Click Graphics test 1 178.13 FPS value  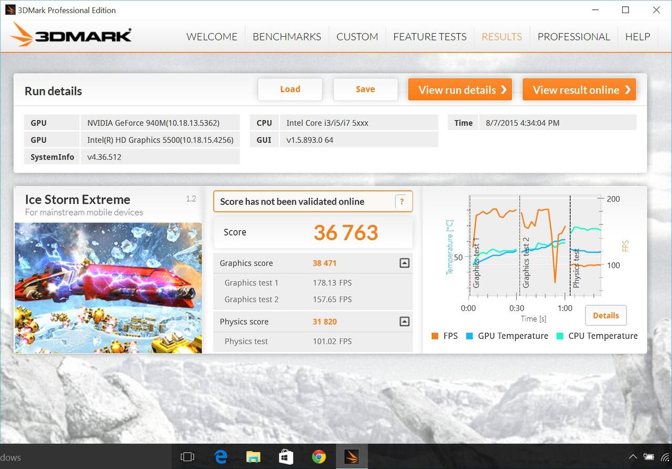coord(332,283)
